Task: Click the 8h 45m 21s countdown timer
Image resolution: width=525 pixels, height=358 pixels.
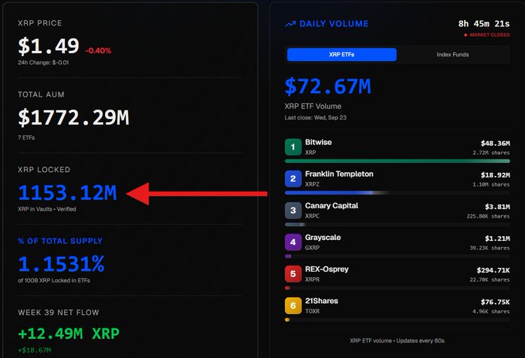Action: (484, 24)
